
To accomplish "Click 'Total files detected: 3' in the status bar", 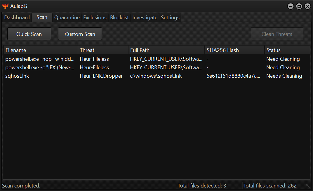I will click(x=202, y=186).
